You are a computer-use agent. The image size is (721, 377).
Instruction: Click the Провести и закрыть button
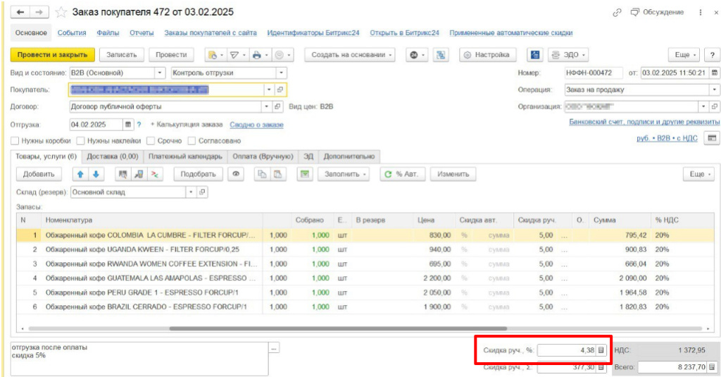click(x=52, y=55)
